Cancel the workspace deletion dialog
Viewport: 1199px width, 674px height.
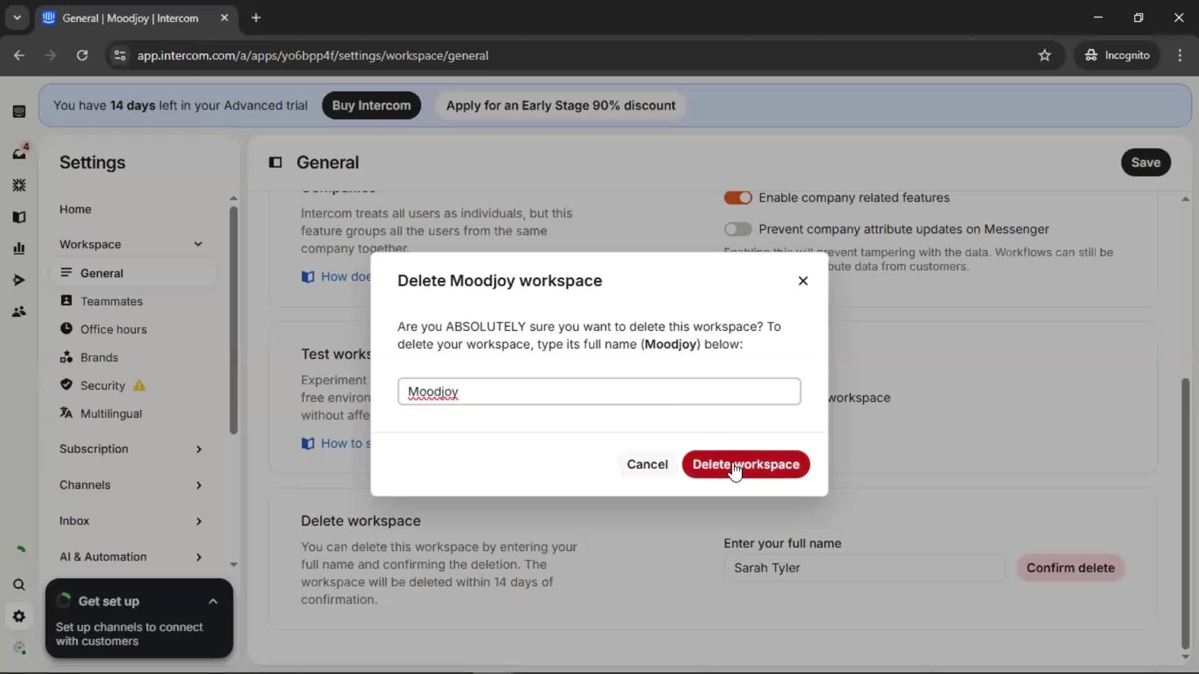(x=647, y=464)
